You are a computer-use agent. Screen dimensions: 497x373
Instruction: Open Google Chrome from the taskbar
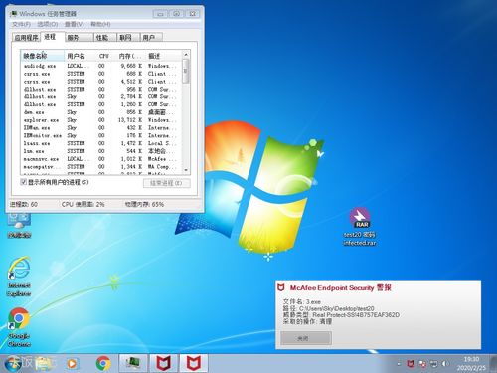103,363
